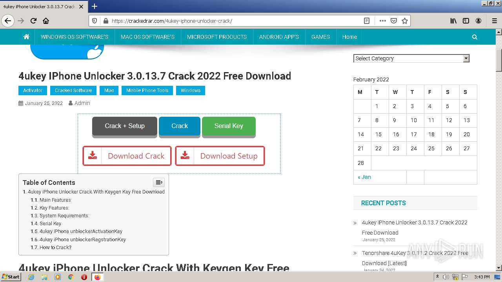This screenshot has height=282, width=502.
Task: Click the 4ukey IPhone Unlocker post title
Action: (155, 76)
